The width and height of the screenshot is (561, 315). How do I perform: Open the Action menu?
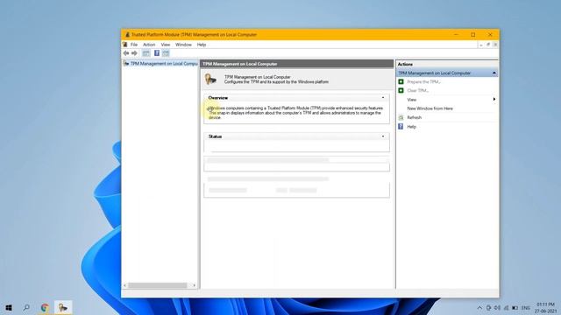click(x=149, y=45)
